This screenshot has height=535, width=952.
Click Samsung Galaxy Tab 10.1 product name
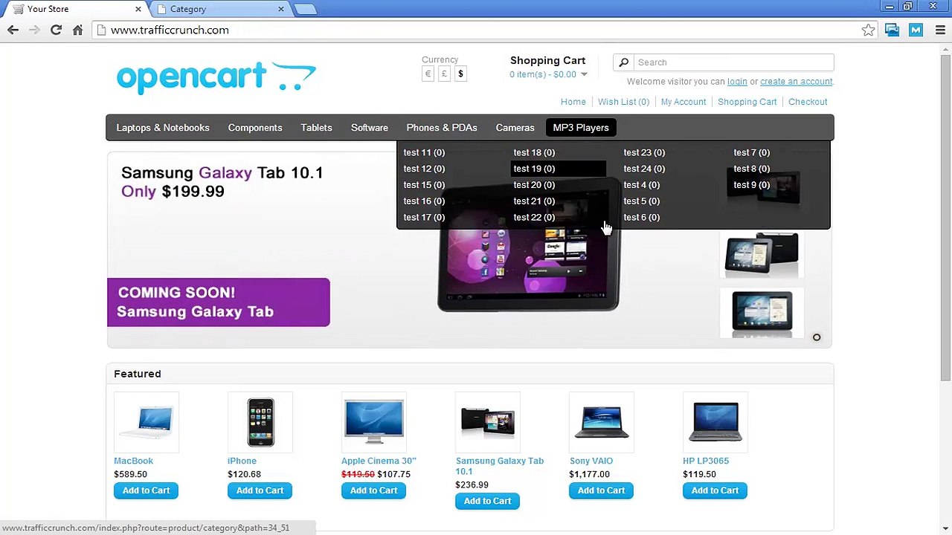(499, 466)
